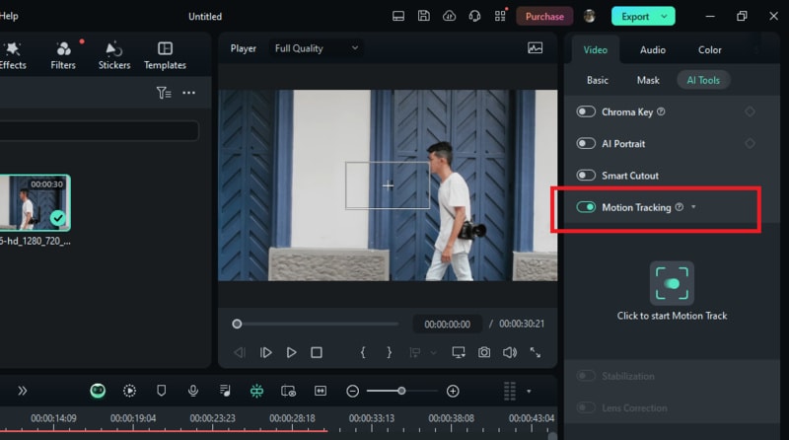The image size is (789, 440).
Task: Zoom in timeline with plus icon
Action: [453, 391]
